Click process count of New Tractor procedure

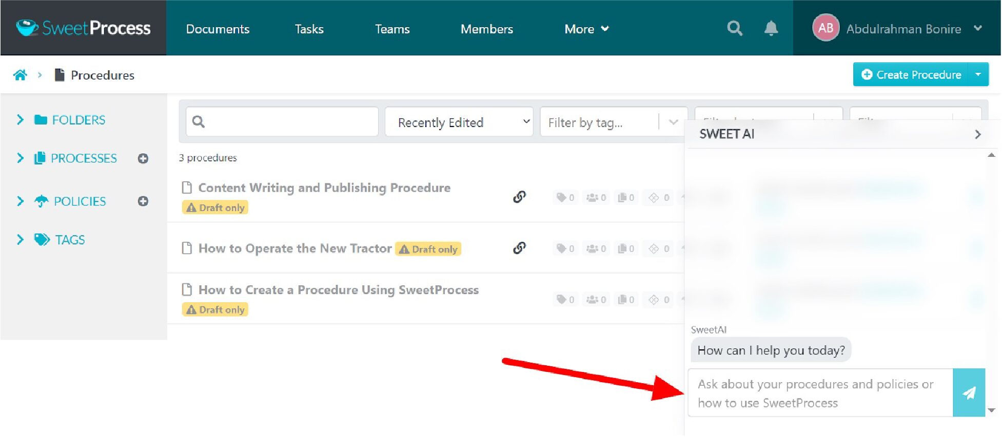coord(626,248)
